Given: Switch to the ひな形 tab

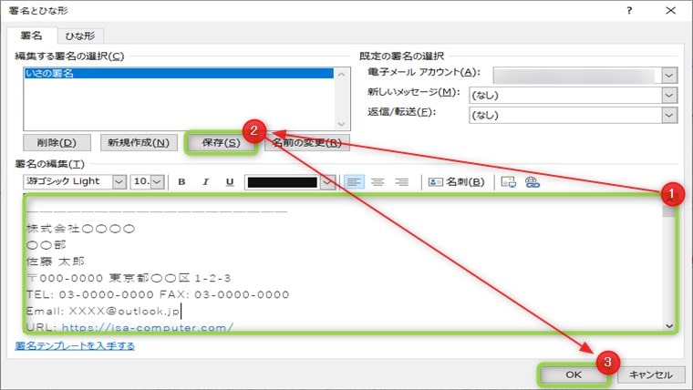Looking at the screenshot, I should pos(80,36).
